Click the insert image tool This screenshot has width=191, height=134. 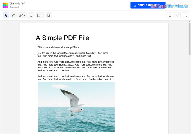coord(49,15)
